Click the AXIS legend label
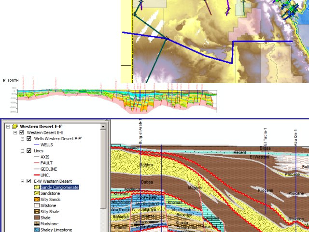309x232 pixels. coord(45,157)
